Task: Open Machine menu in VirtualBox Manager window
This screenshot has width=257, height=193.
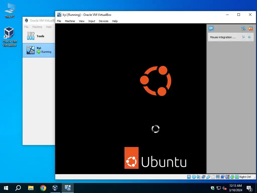Action: click(x=37, y=27)
